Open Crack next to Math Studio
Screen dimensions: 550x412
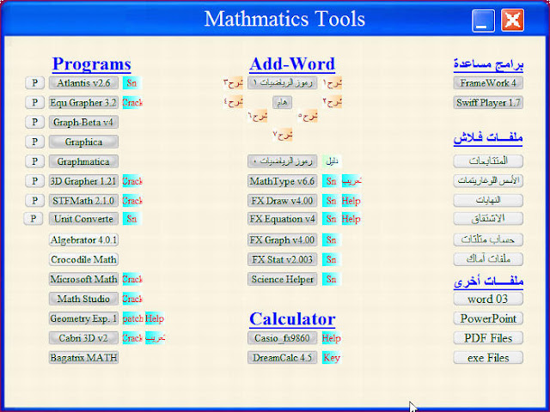[132, 299]
